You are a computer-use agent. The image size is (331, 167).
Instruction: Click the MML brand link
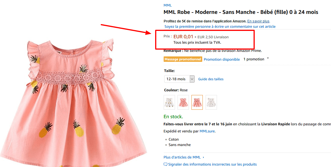click(x=167, y=5)
